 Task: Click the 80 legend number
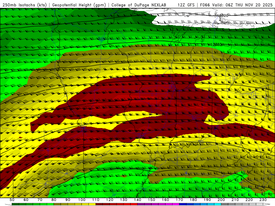click(x=54, y=200)
